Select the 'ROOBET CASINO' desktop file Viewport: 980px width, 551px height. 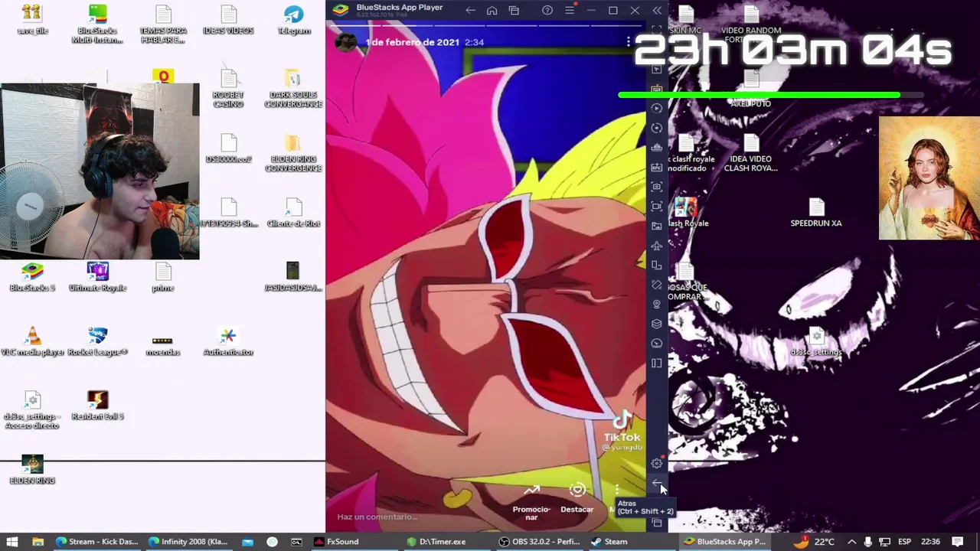pyautogui.click(x=228, y=88)
